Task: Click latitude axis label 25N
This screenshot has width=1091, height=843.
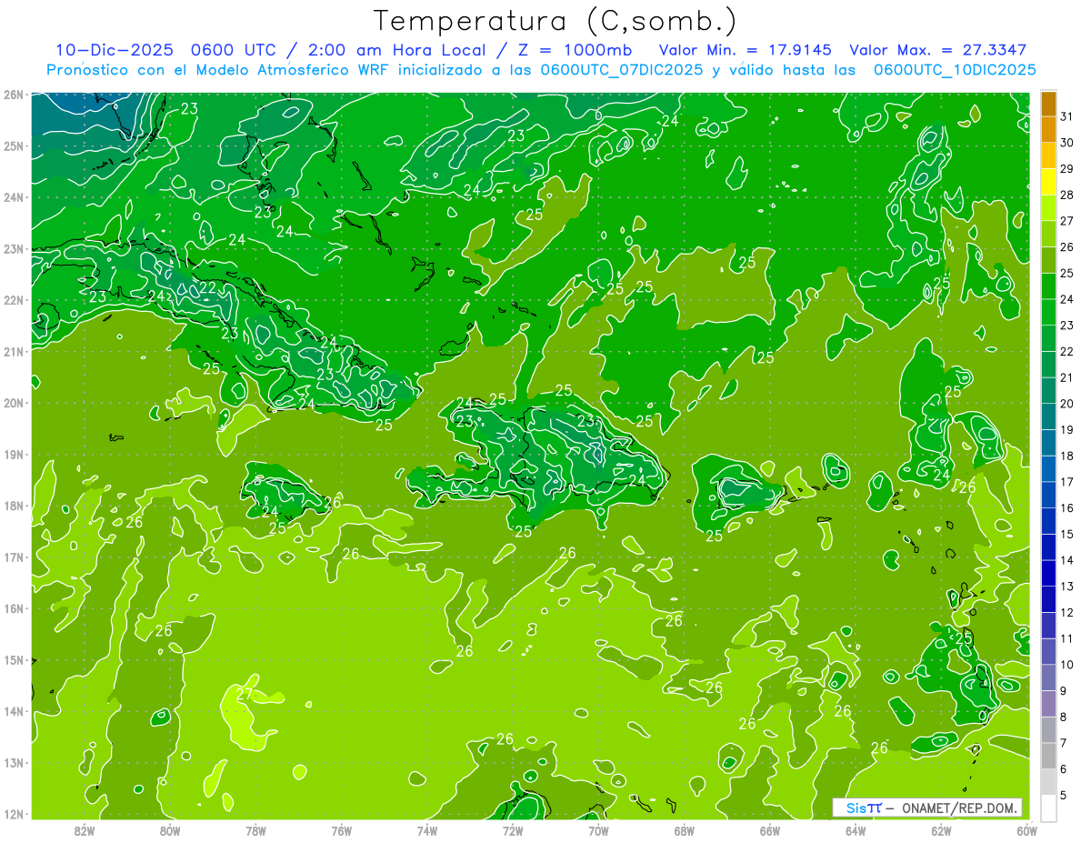Action: click(x=13, y=146)
